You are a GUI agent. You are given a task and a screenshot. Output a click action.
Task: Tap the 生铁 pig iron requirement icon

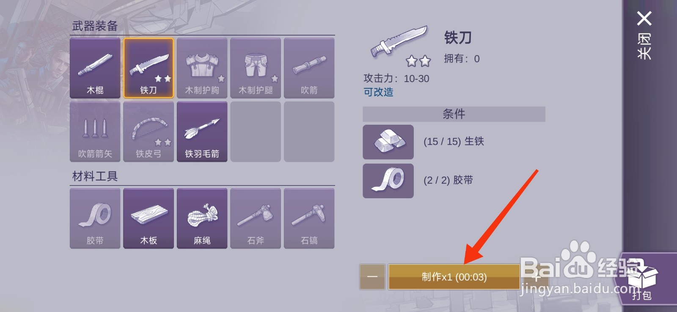coord(388,142)
